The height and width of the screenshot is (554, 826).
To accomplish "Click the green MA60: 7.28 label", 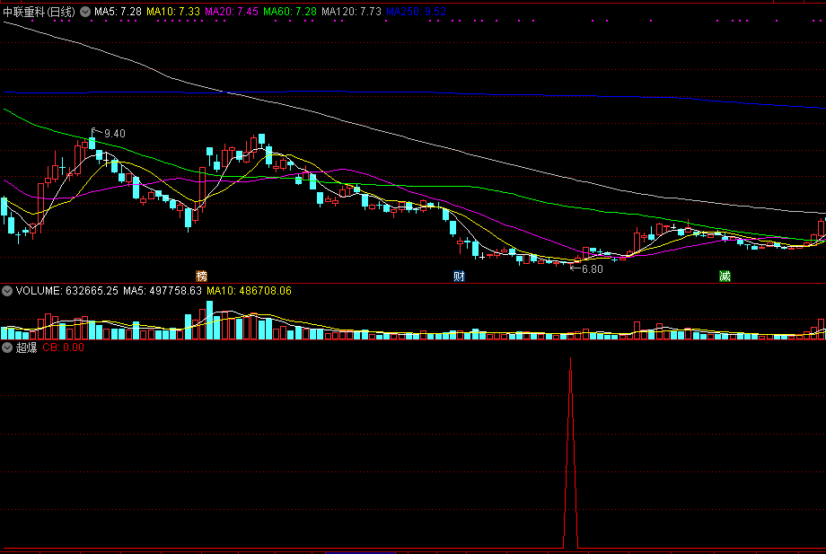I will point(290,12).
